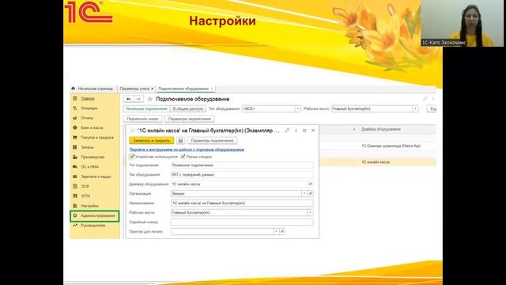
Task: Click the ЭСФ section icon
Action: coord(75,186)
